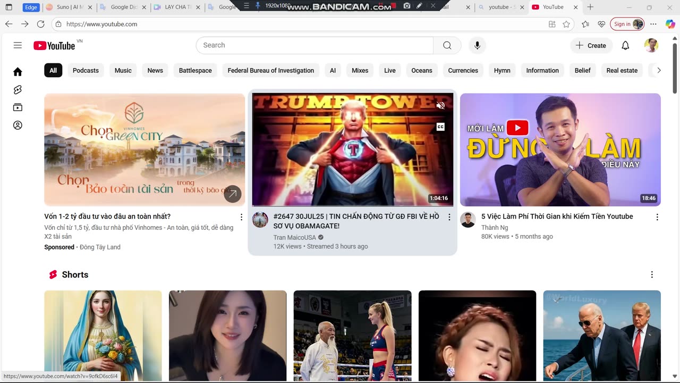
Task: Click the Create button
Action: (x=591, y=45)
